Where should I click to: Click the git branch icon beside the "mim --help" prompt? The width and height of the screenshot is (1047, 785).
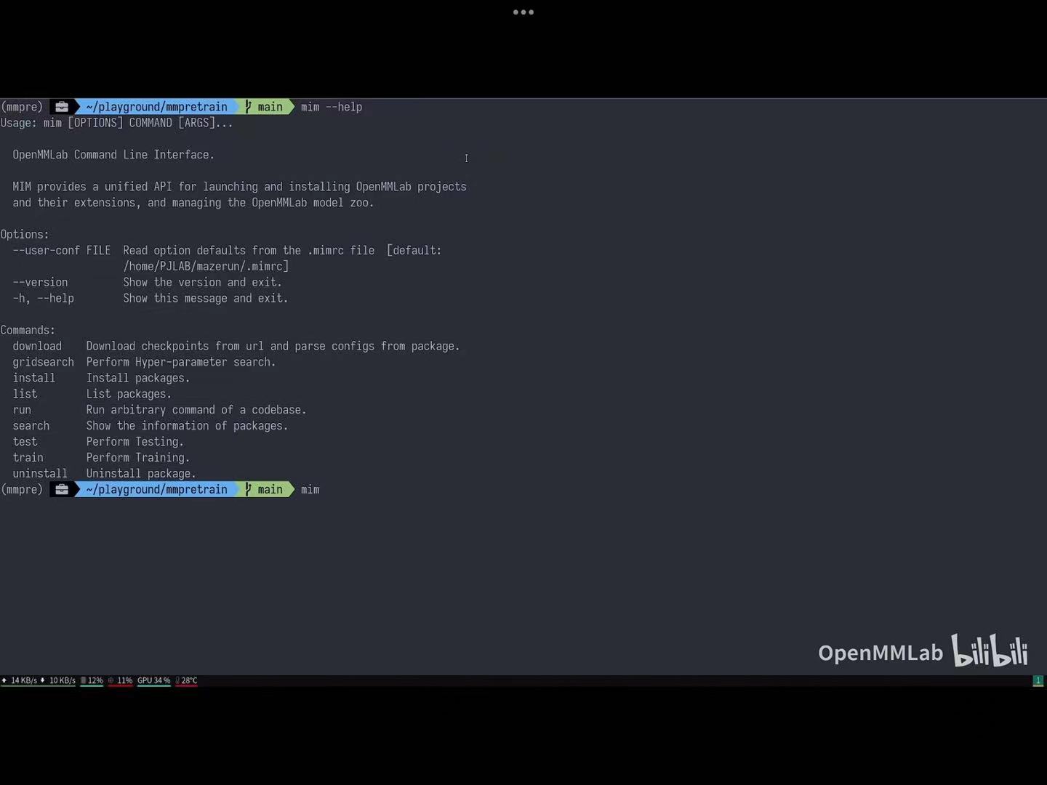(x=248, y=107)
